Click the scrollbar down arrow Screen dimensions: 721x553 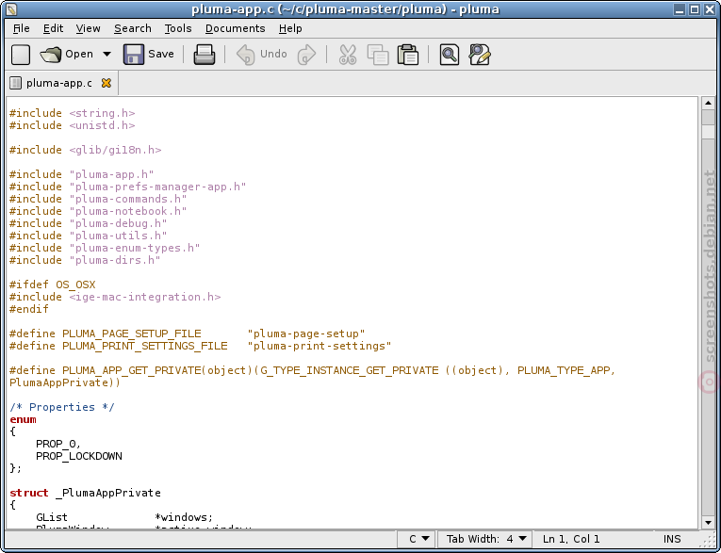(708, 522)
